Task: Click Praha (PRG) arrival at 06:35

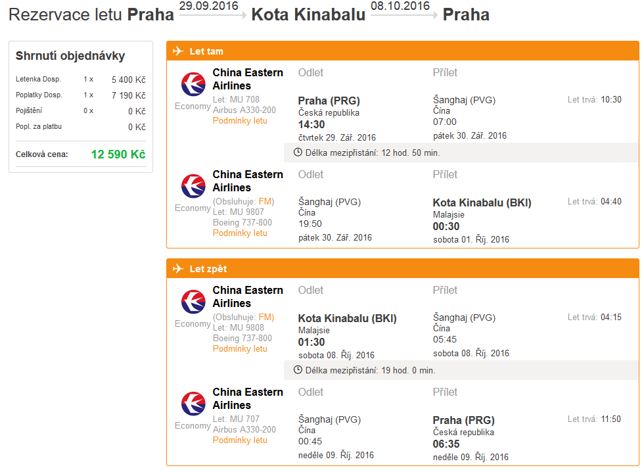Action: tap(464, 420)
